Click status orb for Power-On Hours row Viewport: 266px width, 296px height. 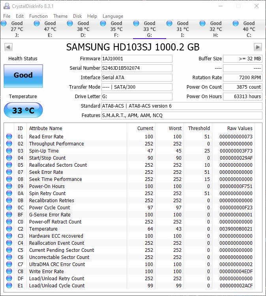[x=9, y=186]
